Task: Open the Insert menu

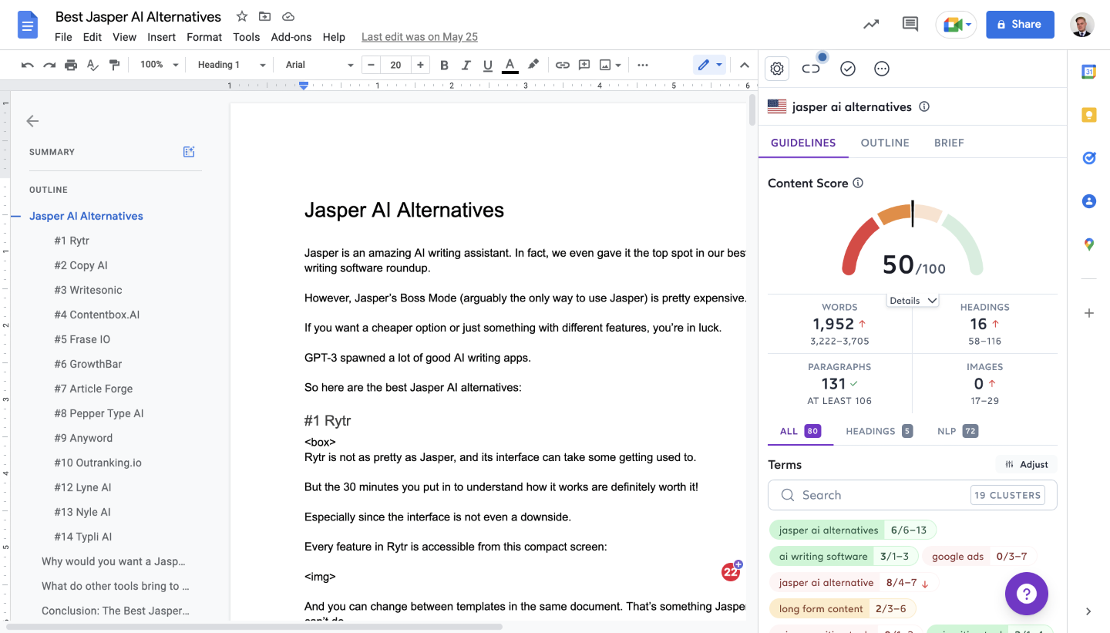Action: point(162,37)
